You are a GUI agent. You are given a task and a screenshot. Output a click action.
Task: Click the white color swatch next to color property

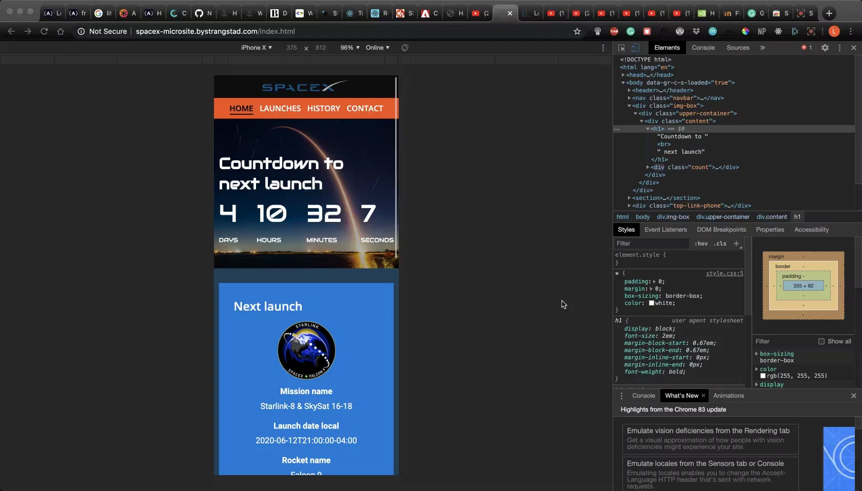pyautogui.click(x=651, y=303)
